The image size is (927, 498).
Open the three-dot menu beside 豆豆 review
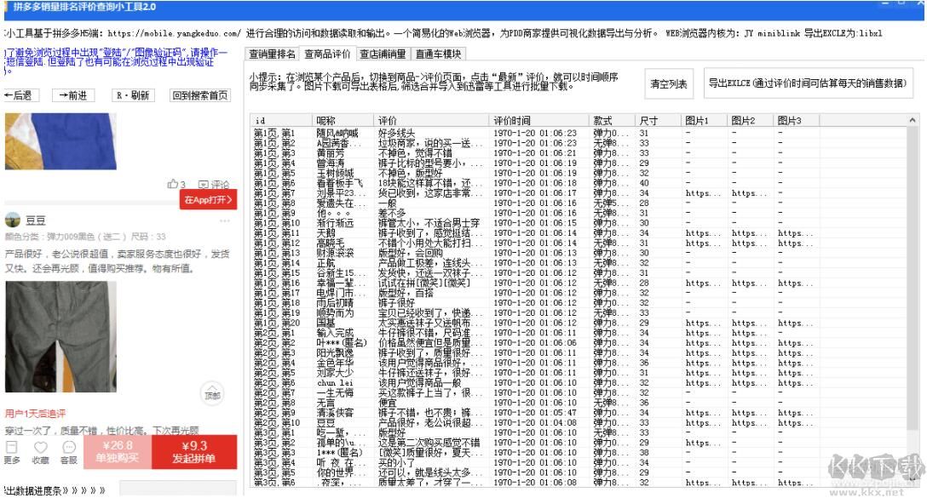coord(225,220)
